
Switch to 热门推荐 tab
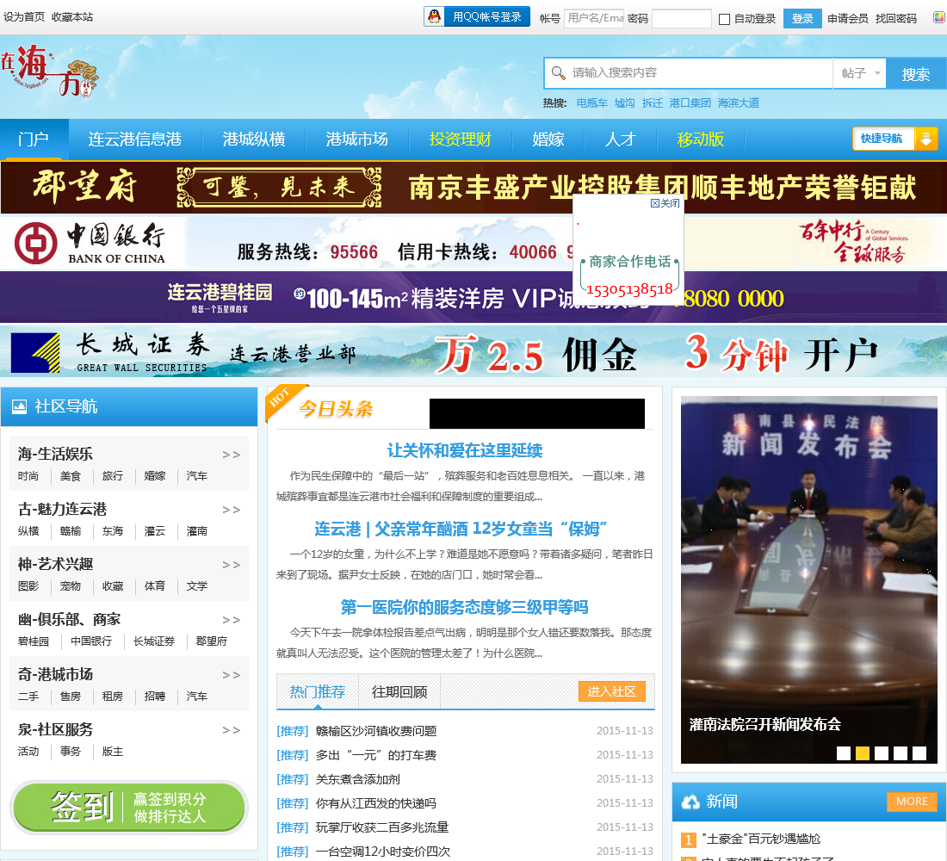pyautogui.click(x=318, y=692)
